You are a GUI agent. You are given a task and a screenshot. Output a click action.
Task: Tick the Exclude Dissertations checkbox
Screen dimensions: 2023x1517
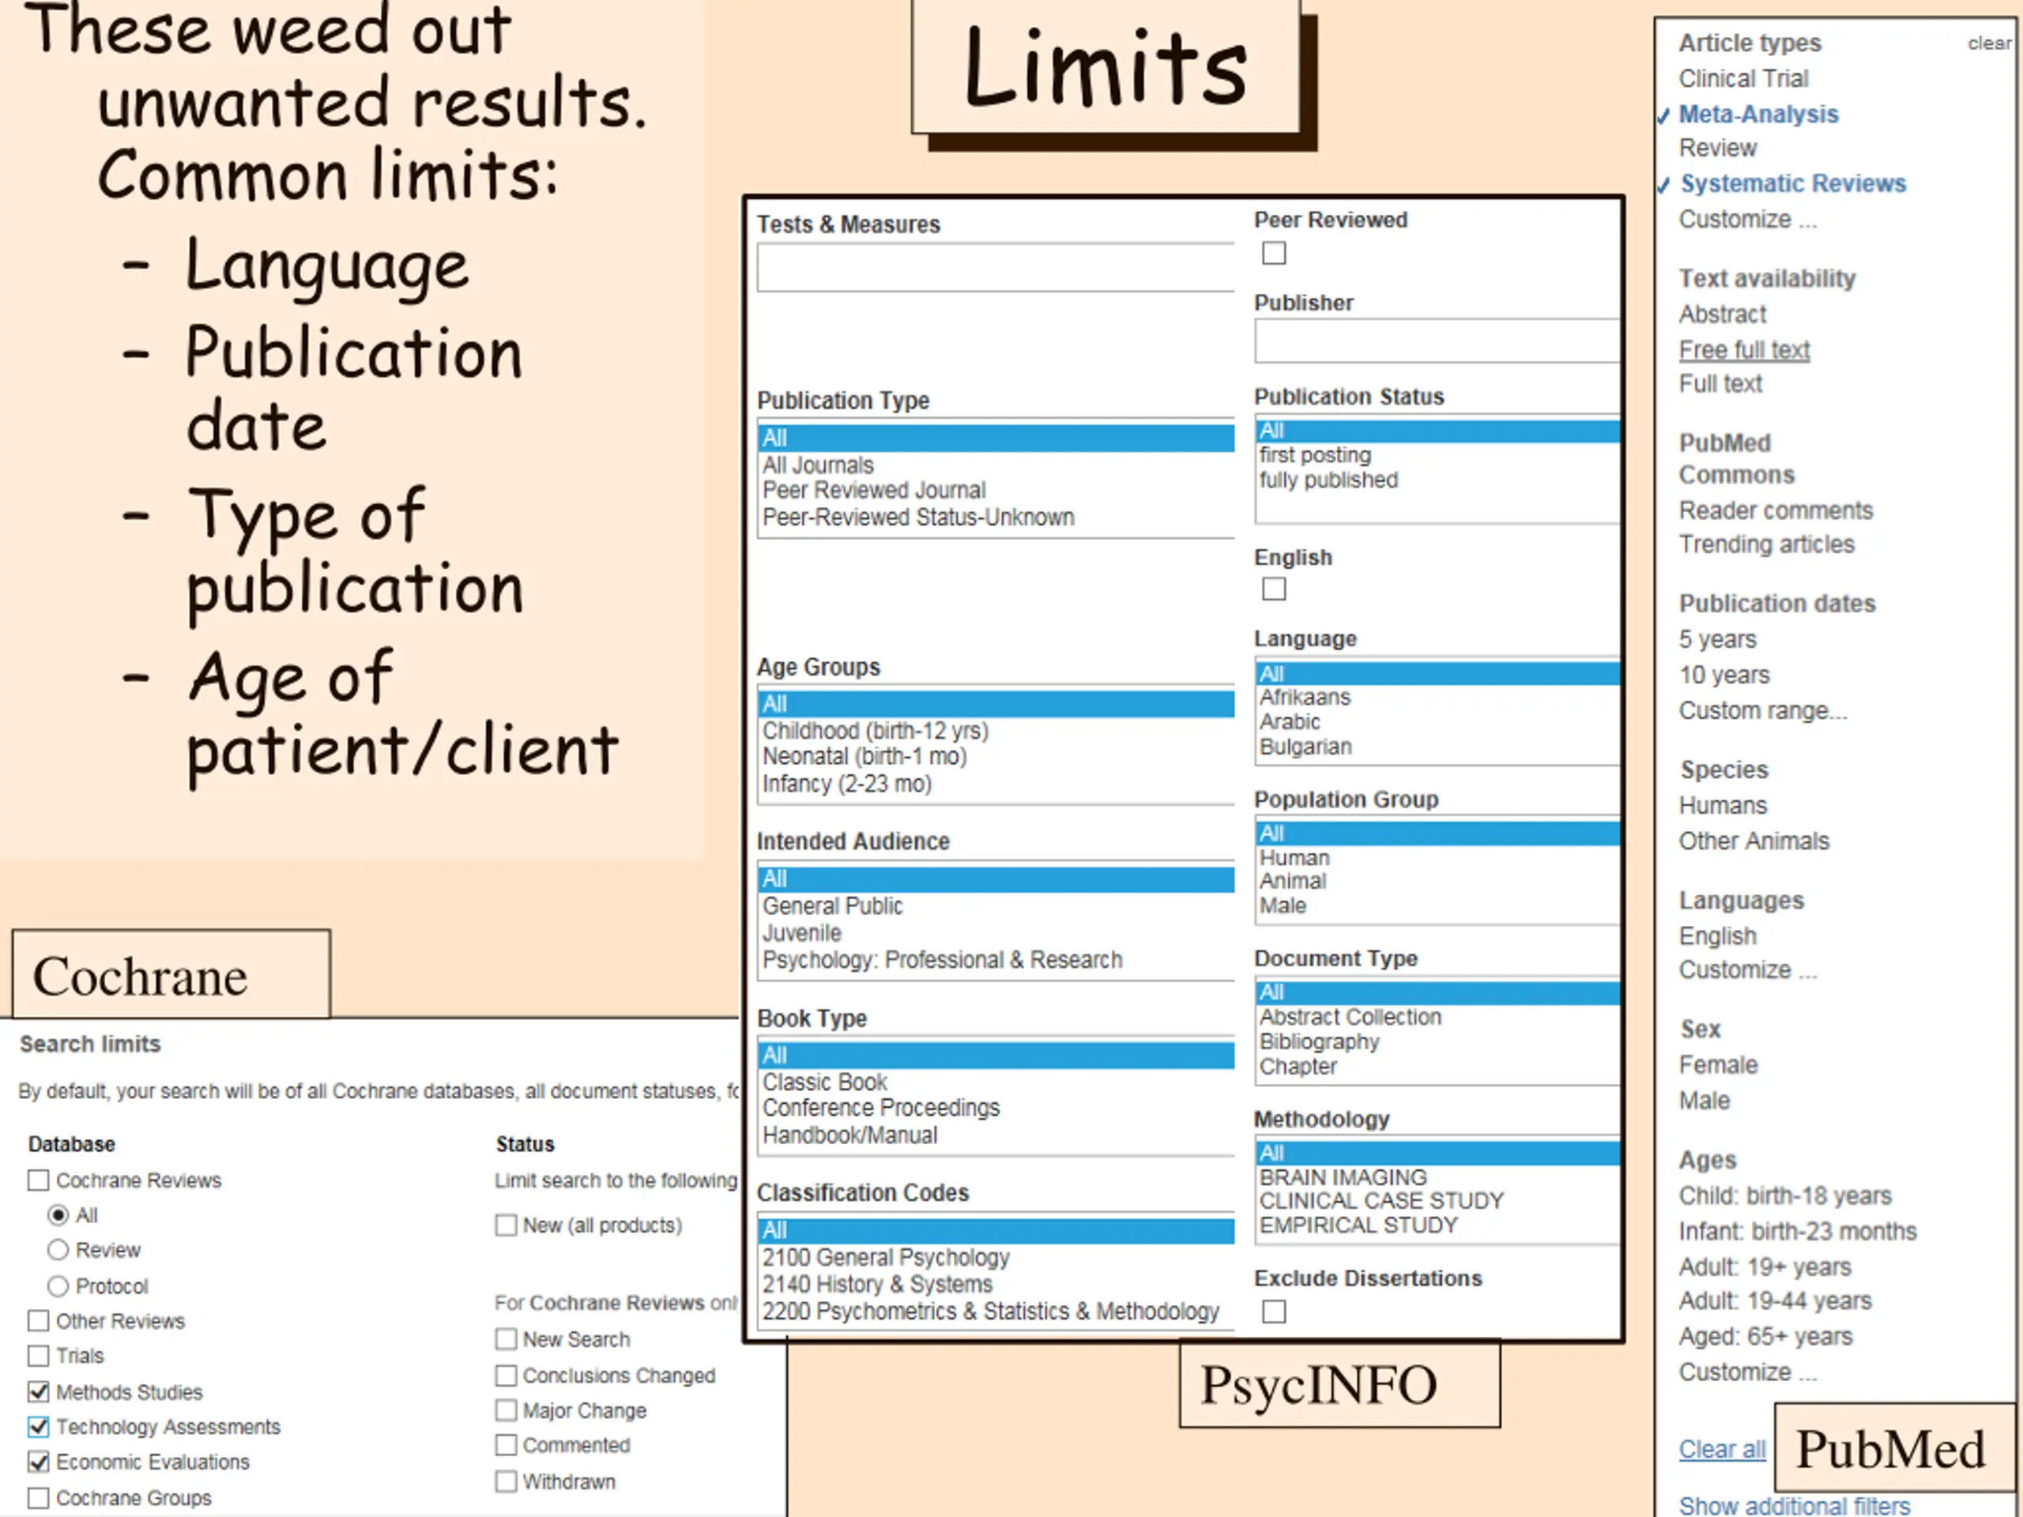tap(1273, 1312)
